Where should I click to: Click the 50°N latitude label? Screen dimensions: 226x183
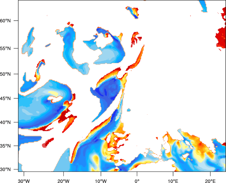pos(5,74)
